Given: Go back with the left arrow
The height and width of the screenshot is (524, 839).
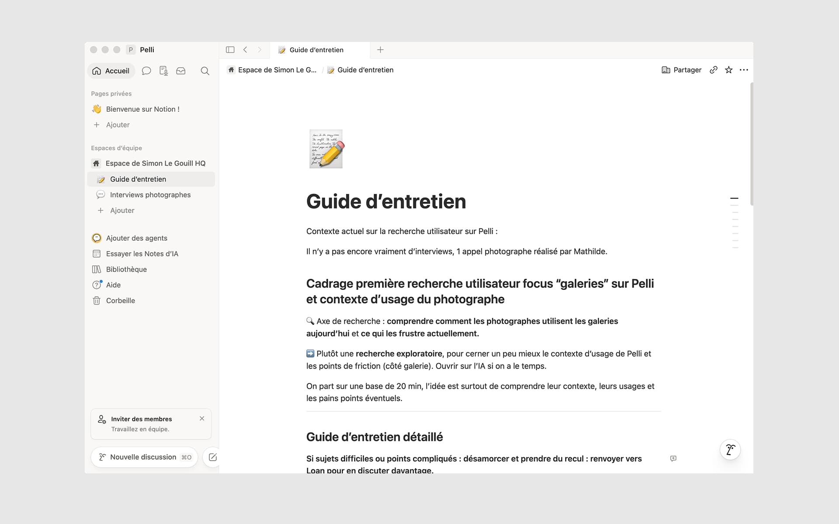Looking at the screenshot, I should point(245,50).
